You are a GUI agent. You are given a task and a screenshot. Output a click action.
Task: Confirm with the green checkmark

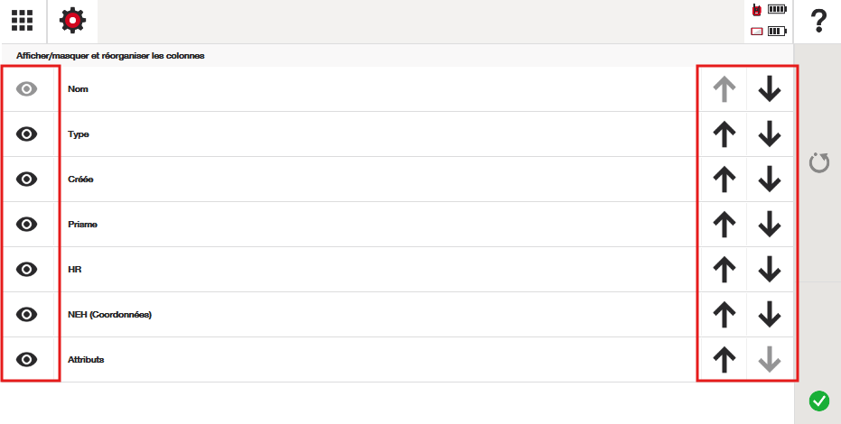[x=819, y=401]
